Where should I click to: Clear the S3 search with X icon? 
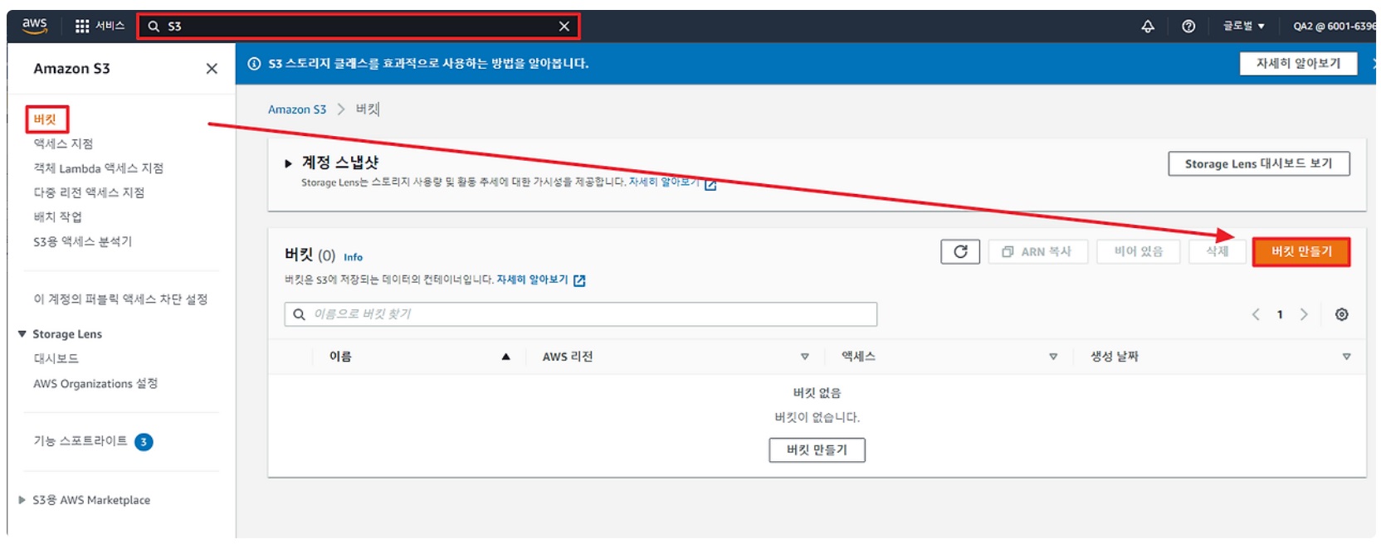564,27
